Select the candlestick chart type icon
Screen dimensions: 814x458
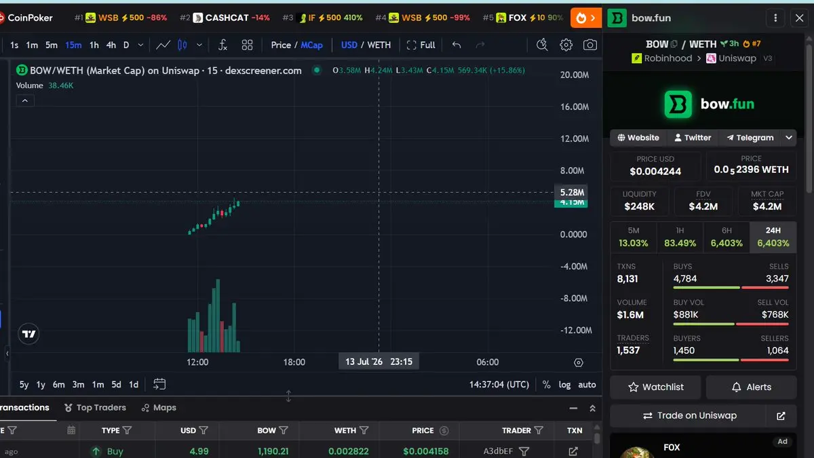pos(182,45)
